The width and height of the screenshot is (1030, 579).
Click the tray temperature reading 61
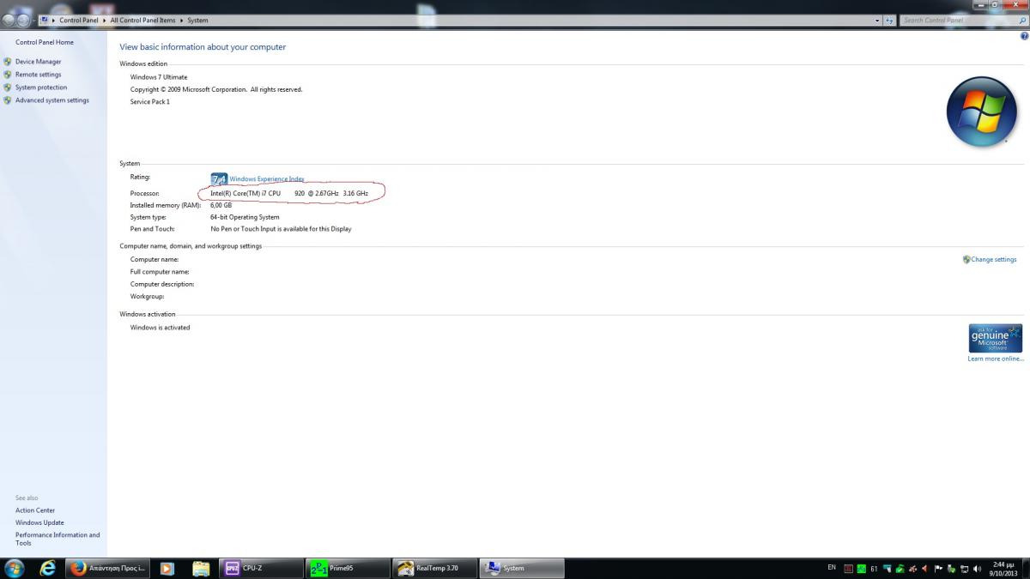tap(874, 569)
